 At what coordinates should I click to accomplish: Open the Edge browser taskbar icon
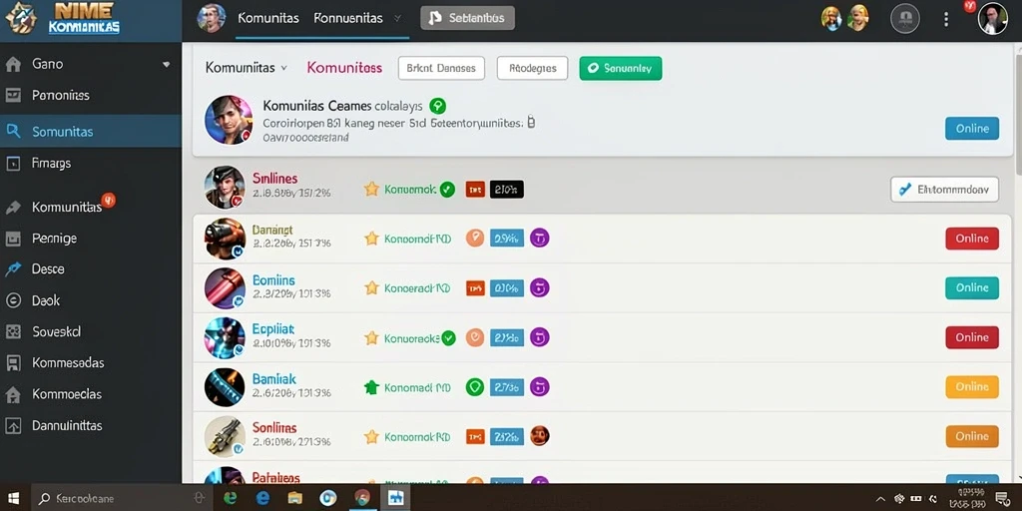[262, 499]
